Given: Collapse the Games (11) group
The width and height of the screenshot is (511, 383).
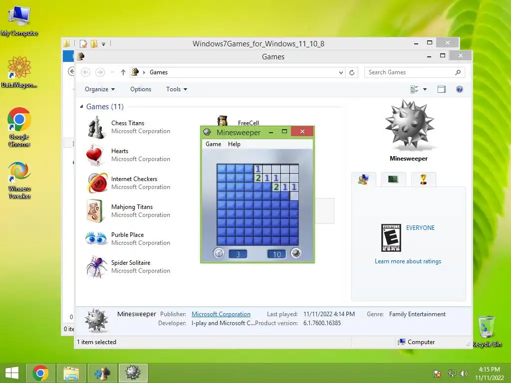Looking at the screenshot, I should [x=81, y=107].
